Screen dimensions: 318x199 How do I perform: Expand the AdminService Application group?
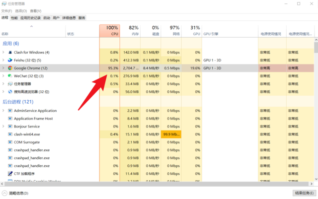[3, 111]
